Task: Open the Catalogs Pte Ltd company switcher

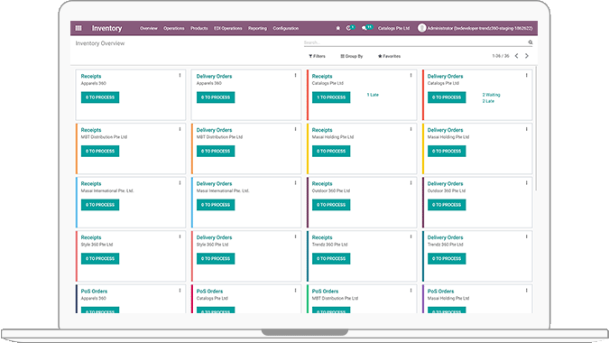Action: coord(394,28)
